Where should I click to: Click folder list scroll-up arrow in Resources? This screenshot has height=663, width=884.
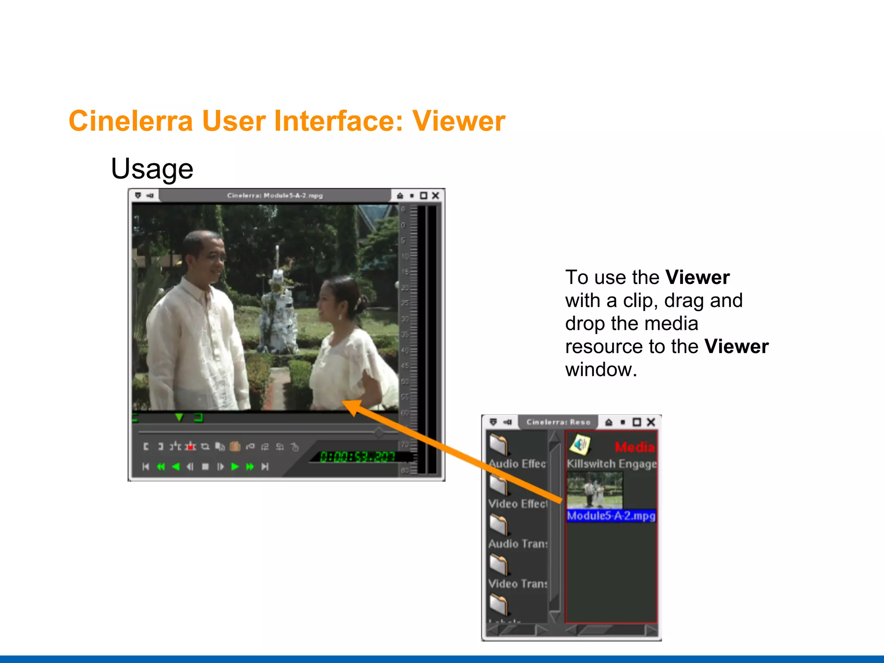point(555,436)
